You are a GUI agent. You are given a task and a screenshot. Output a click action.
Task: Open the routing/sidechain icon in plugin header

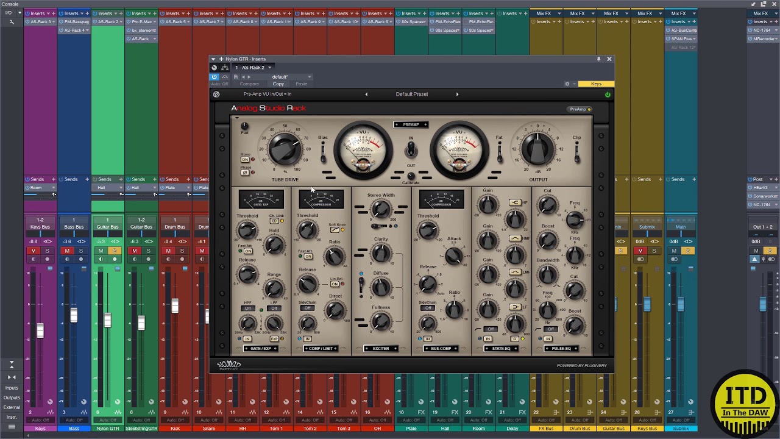click(x=225, y=68)
